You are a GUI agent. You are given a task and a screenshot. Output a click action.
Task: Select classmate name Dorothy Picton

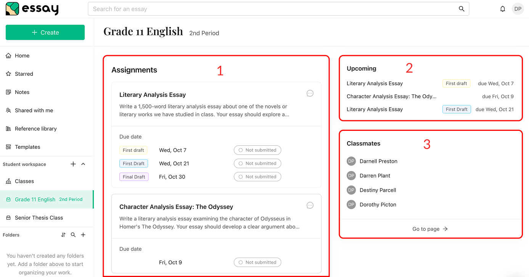point(378,205)
